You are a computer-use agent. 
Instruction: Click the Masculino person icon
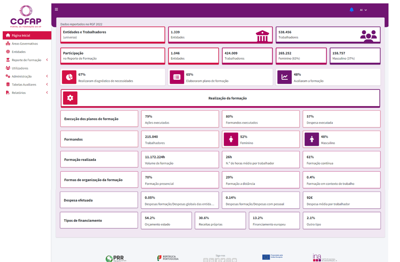click(x=312, y=139)
